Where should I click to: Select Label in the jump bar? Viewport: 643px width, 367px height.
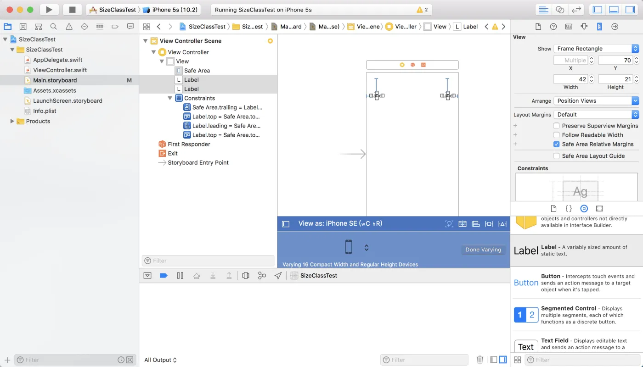pyautogui.click(x=466, y=27)
